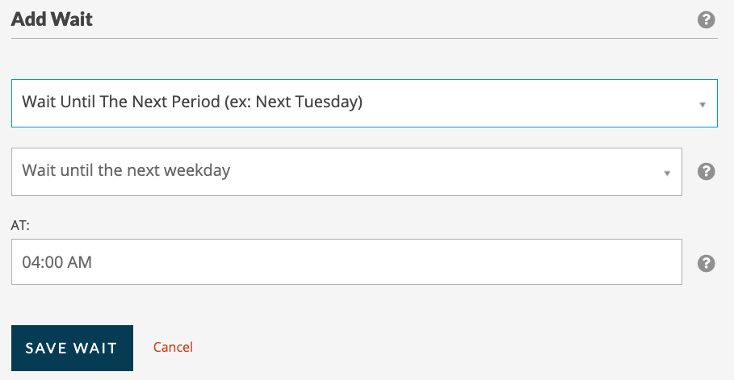The image size is (734, 380).
Task: Expand the Wait until the next weekday dropdown
Action: click(346, 172)
